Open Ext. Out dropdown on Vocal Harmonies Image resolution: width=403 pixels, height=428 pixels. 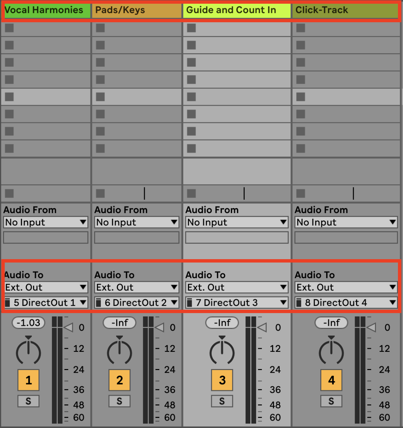tap(46, 287)
